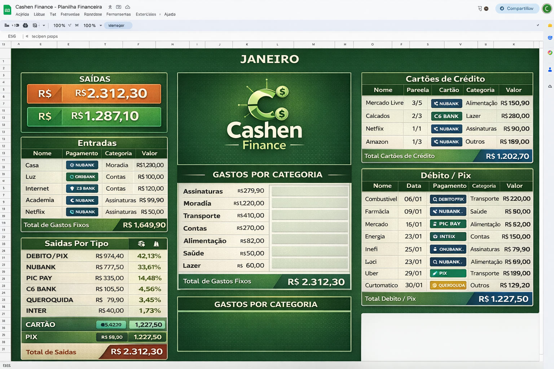The image size is (554, 369).
Task: Open the blue Tasks side panel icon
Action: click(x=550, y=37)
